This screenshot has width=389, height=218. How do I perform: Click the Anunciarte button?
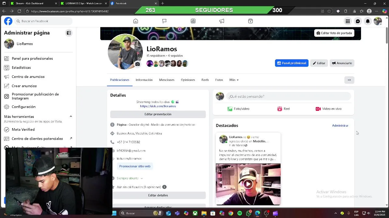click(342, 63)
